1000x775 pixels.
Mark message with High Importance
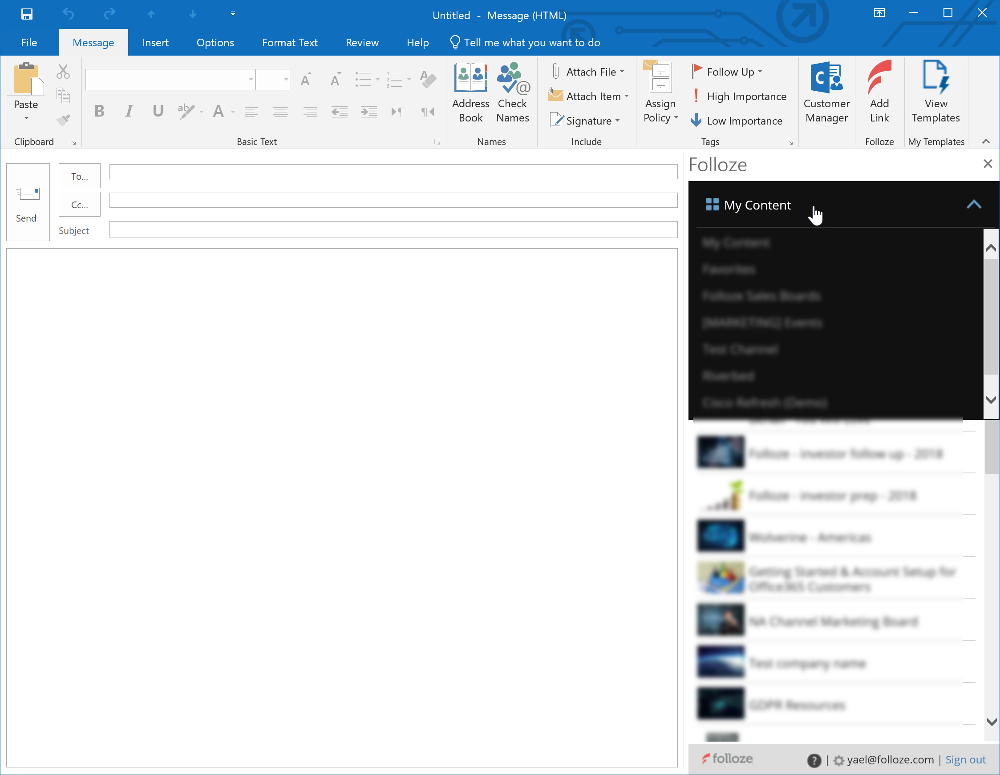click(740, 96)
